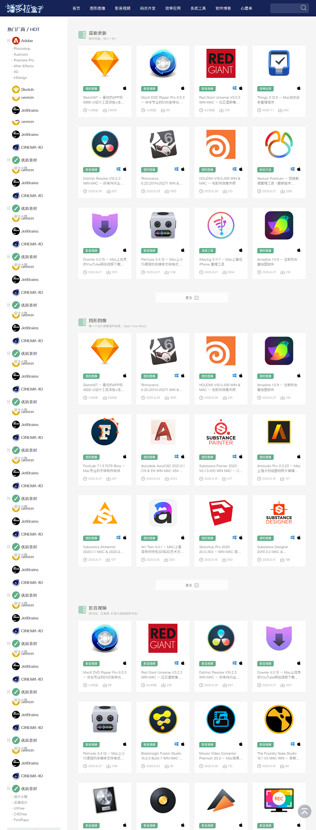Click the 效率应用 tag on Things card

pyautogui.click(x=265, y=88)
